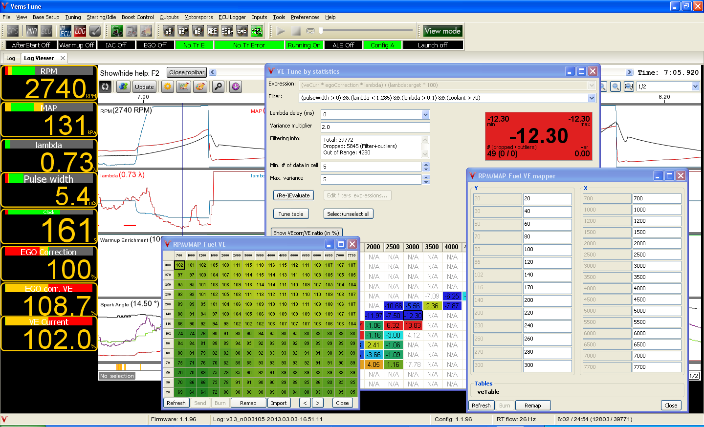704x427 pixels.
Task: Click the grayed flame icon in toolbar
Action: coord(146,31)
